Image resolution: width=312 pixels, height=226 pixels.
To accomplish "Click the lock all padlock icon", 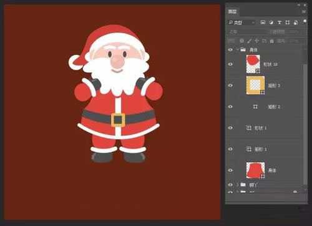I will click(271, 41).
